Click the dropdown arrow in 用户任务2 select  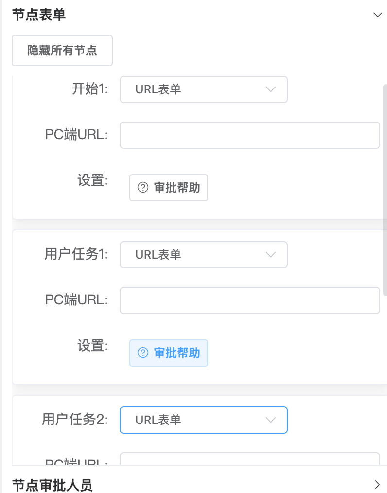pyautogui.click(x=271, y=420)
